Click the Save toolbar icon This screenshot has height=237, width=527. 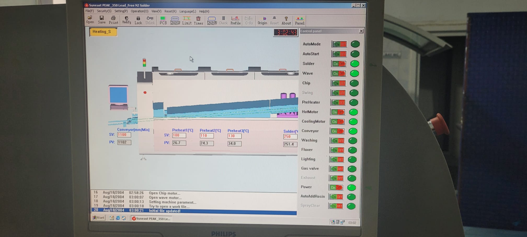click(x=102, y=20)
